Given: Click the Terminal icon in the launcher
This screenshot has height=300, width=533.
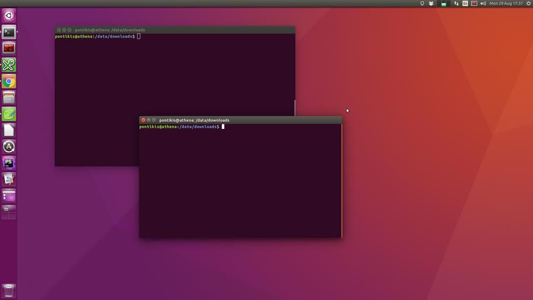Looking at the screenshot, I should [x=9, y=32].
